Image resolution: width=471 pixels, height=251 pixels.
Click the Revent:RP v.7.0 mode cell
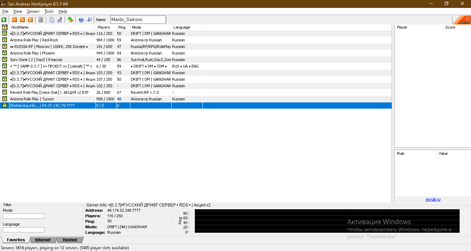pyautogui.click(x=145, y=92)
